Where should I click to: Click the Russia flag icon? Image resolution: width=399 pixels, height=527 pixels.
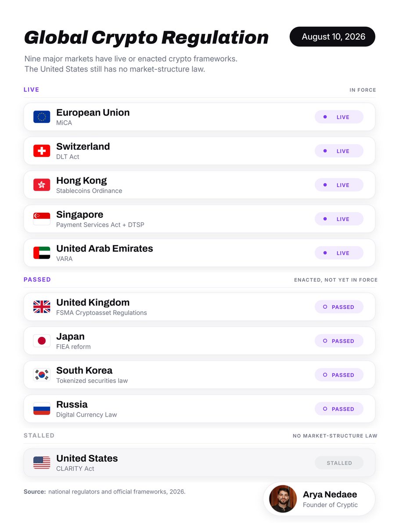click(x=42, y=409)
